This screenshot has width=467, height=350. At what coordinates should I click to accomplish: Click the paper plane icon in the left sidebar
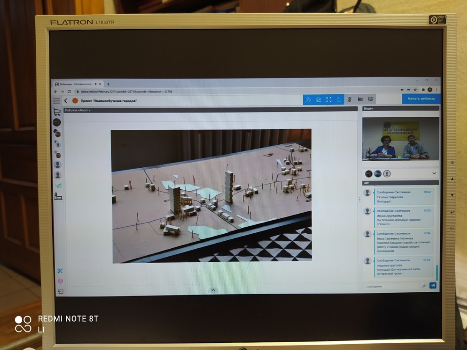click(58, 186)
